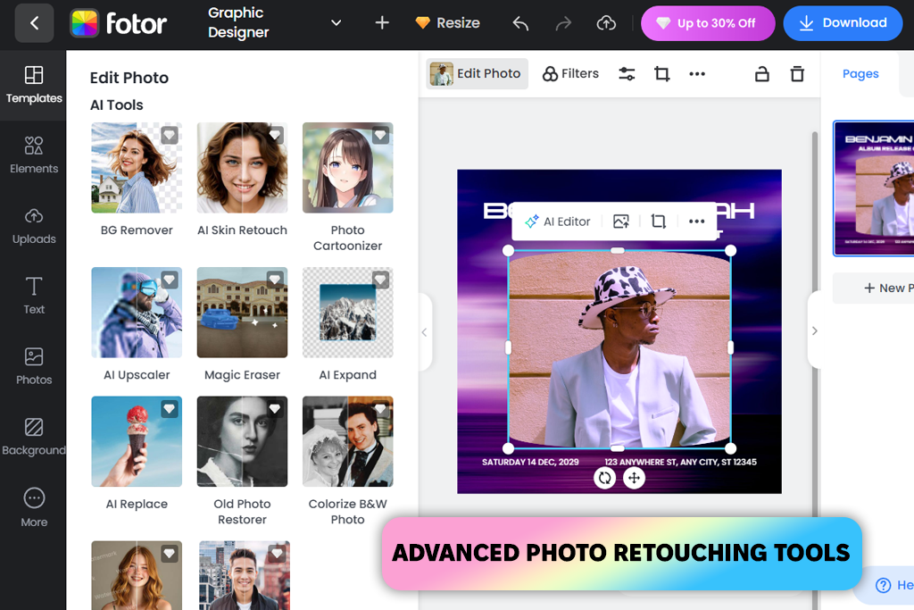Screen dimensions: 914x610
Task: Delete the element with trash icon
Action: (x=797, y=74)
